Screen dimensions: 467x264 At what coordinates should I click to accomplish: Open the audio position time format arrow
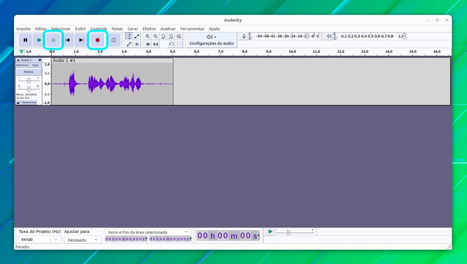tap(258, 236)
